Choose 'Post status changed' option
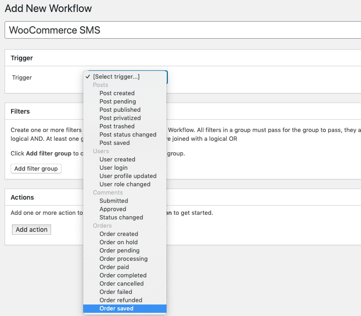The image size is (361, 316). pyautogui.click(x=128, y=135)
